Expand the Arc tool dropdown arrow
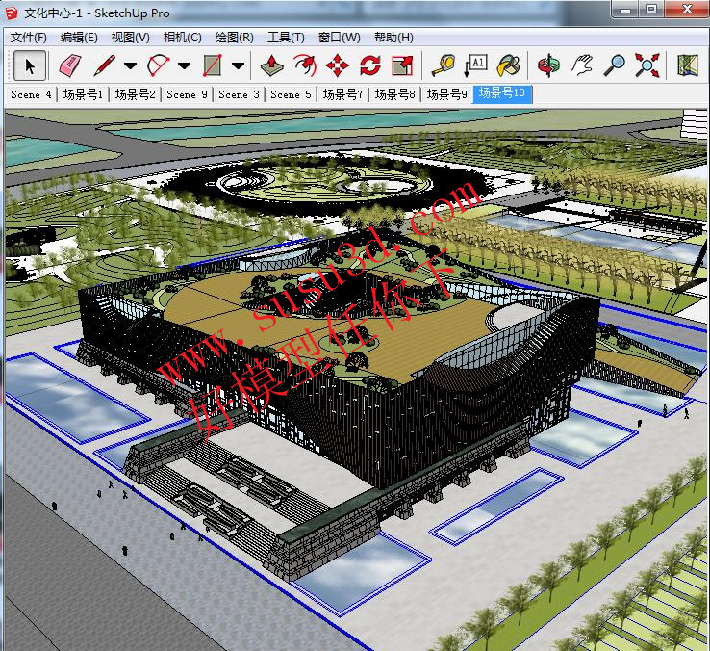This screenshot has width=710, height=651. [184, 66]
